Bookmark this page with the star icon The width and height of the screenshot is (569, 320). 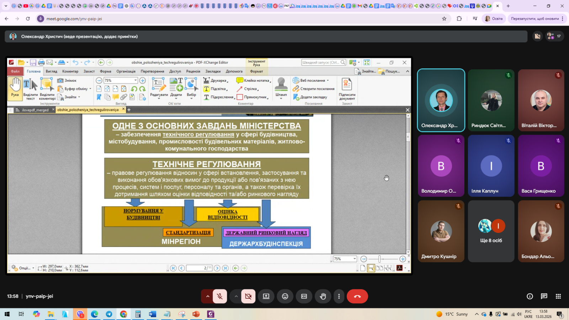pos(444,18)
